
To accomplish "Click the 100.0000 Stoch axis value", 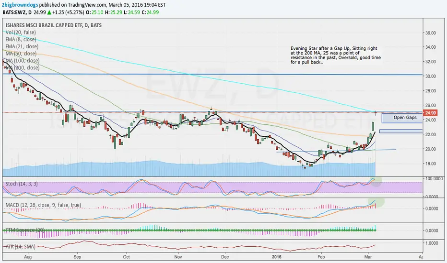I will coord(433,178).
